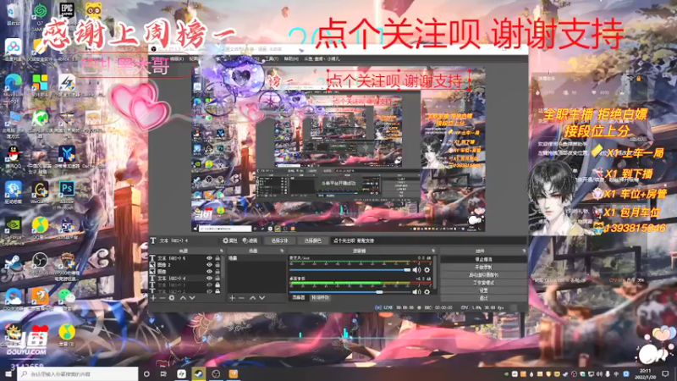The image size is (677, 381).
Task: Move selected source down
Action: pos(192,298)
